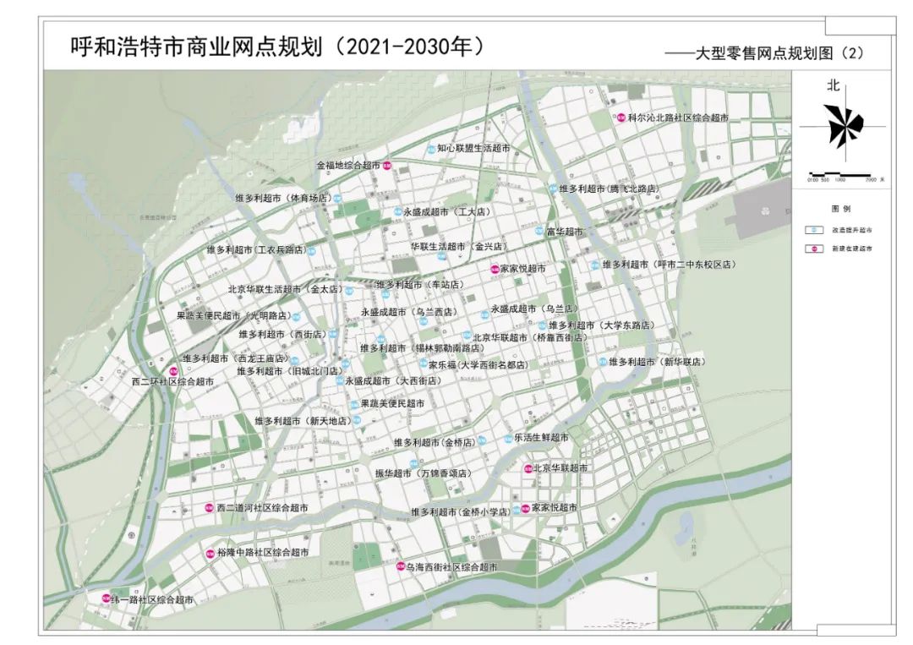Viewport: 913px width, 645px height.
Task: Select the blue marker of 知心联盟生活超市
Action: 431,150
